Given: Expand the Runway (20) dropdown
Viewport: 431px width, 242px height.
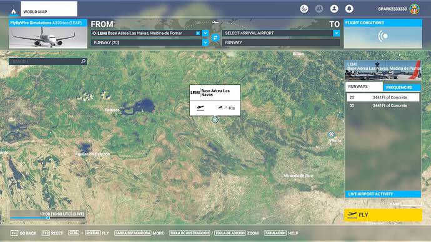Looking at the screenshot, I should point(206,42).
